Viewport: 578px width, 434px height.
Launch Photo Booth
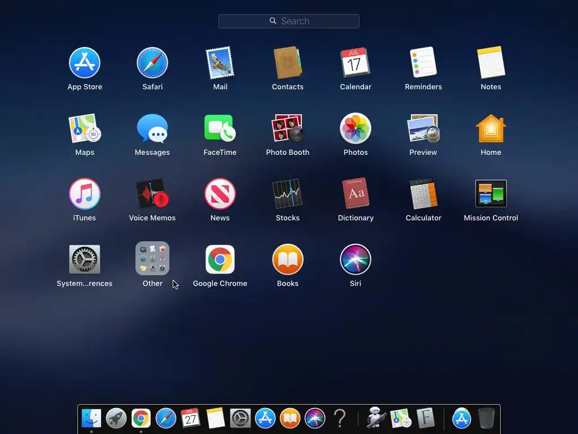[x=287, y=128]
